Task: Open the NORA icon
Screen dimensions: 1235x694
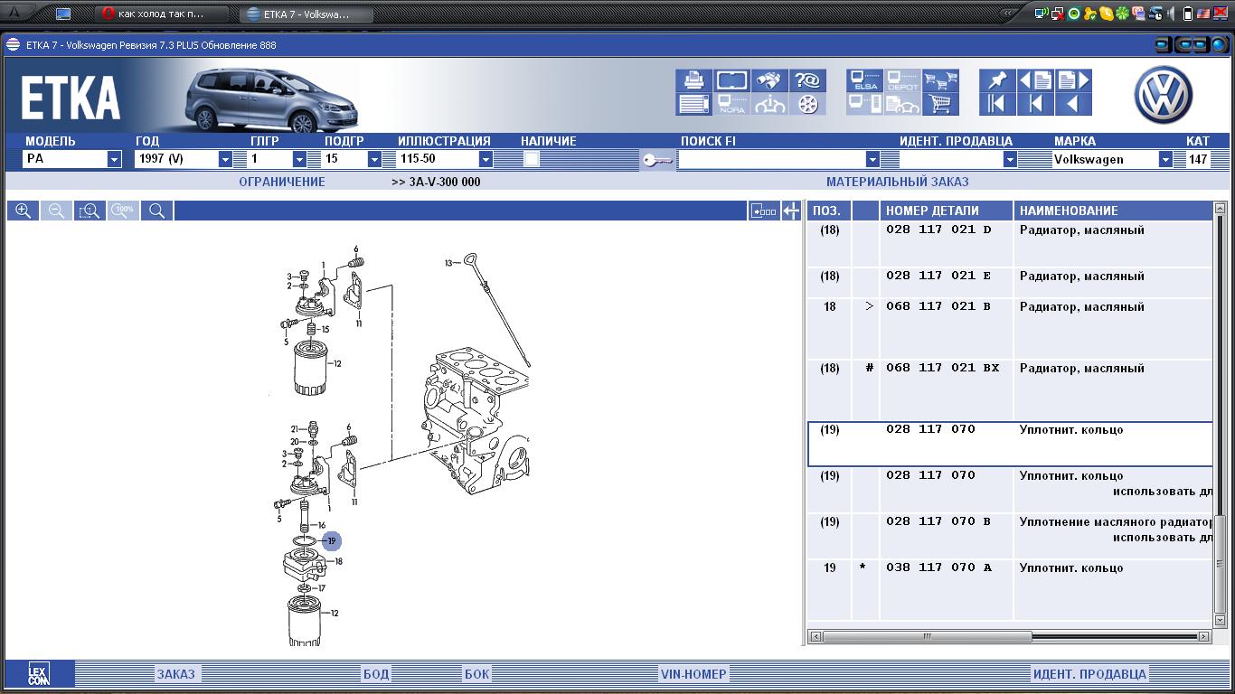Action: (731, 104)
